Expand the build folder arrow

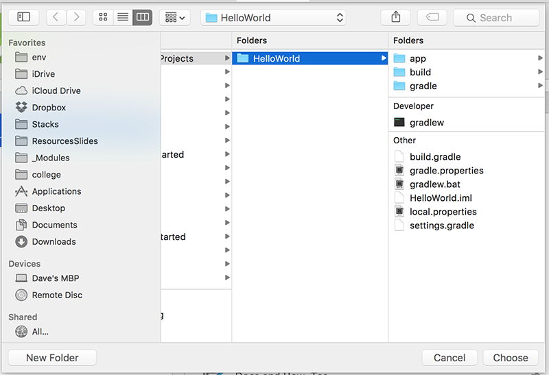(x=540, y=72)
